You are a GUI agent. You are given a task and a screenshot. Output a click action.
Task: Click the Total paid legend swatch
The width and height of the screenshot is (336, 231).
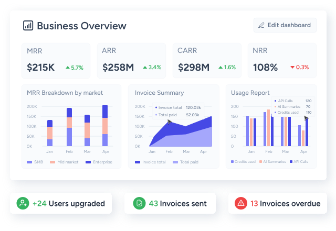pos(175,162)
